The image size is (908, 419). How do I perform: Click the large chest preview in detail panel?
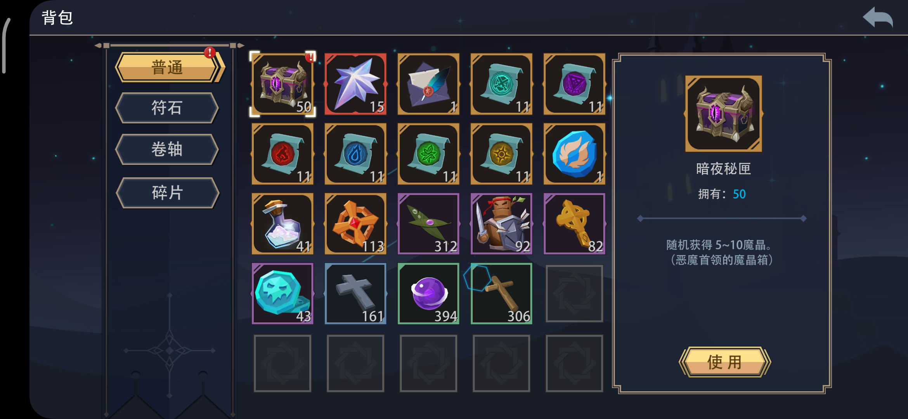[x=723, y=113]
